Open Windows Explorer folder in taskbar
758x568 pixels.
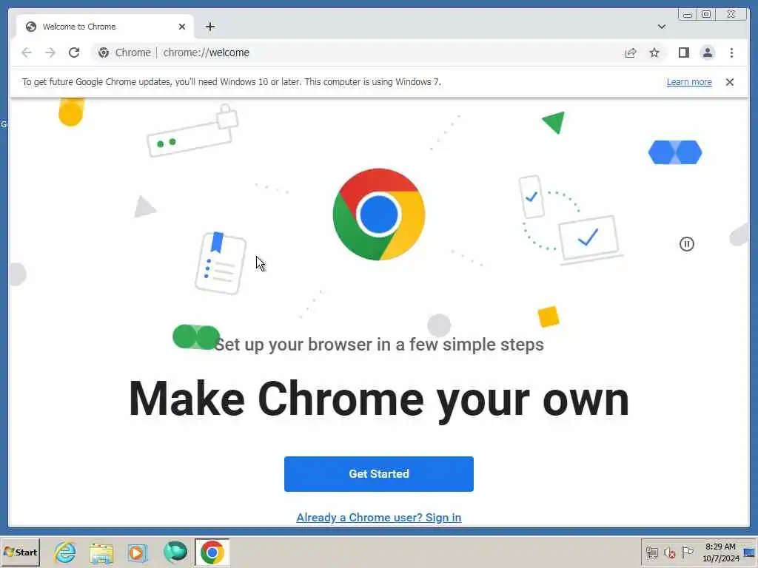(101, 552)
